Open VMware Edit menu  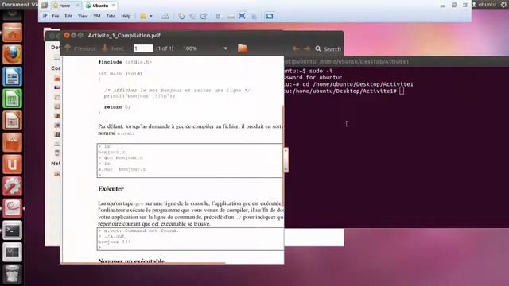click(68, 16)
